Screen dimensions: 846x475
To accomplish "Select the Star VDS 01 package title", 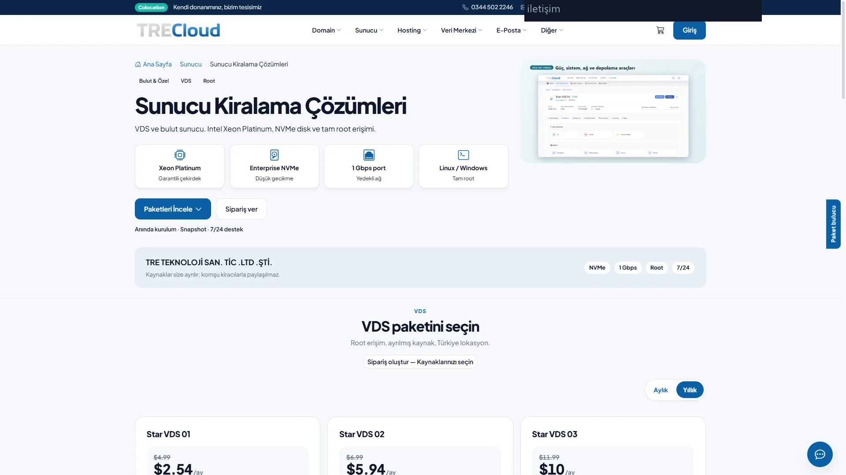I will click(168, 435).
